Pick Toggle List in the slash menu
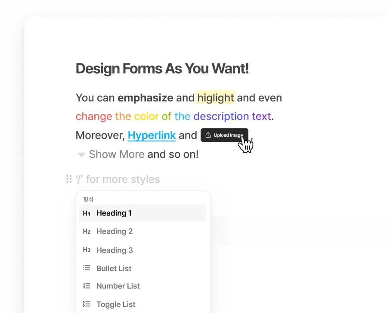 [142, 304]
